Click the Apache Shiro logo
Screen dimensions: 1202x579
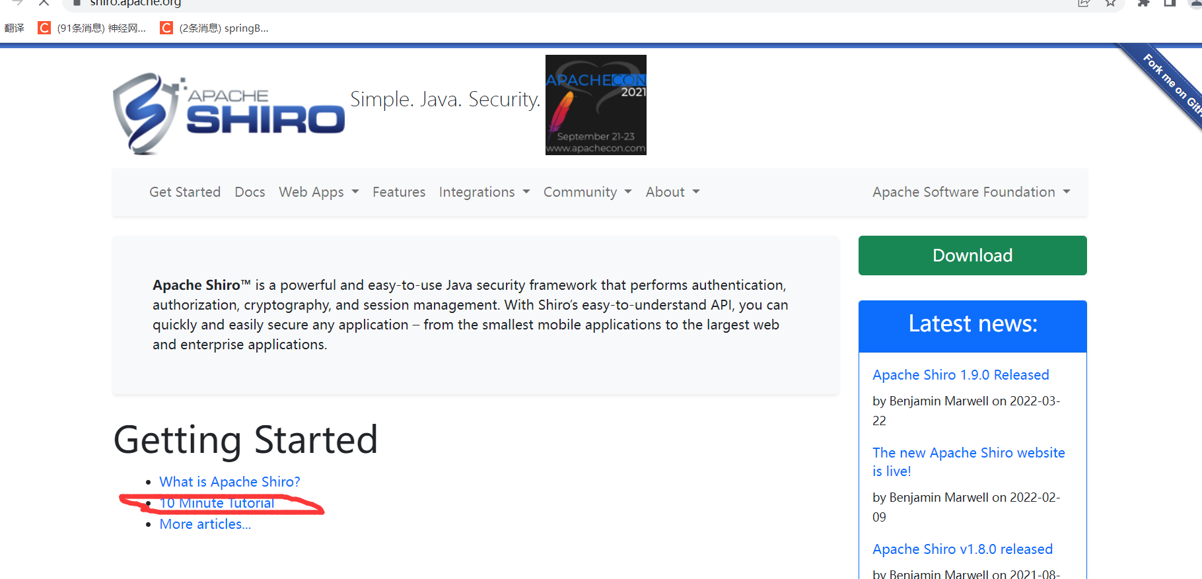point(229,114)
